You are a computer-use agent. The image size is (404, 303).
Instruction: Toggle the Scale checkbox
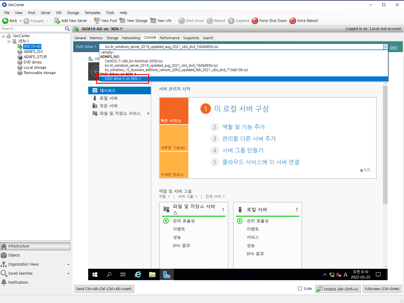pyautogui.click(x=300, y=288)
